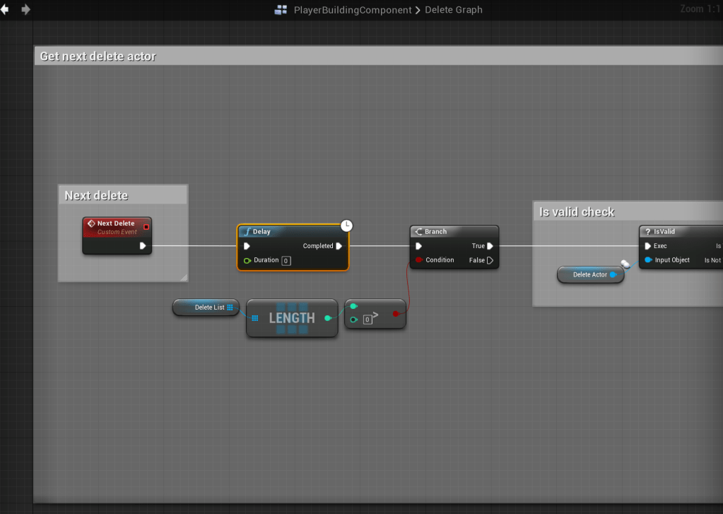Select the LENGTH array node

coord(291,318)
